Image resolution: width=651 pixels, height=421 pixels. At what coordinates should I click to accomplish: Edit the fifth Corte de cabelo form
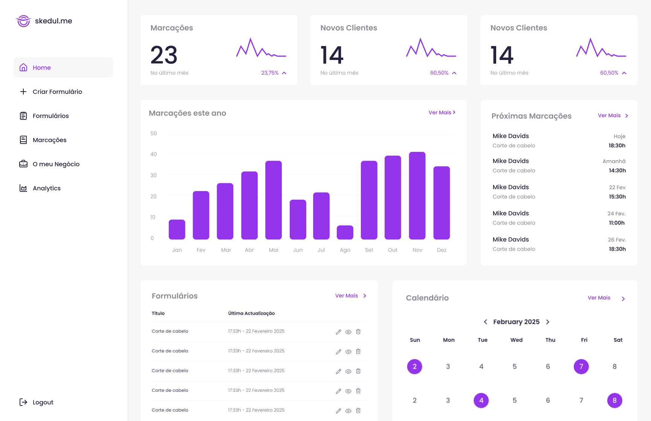pyautogui.click(x=338, y=411)
